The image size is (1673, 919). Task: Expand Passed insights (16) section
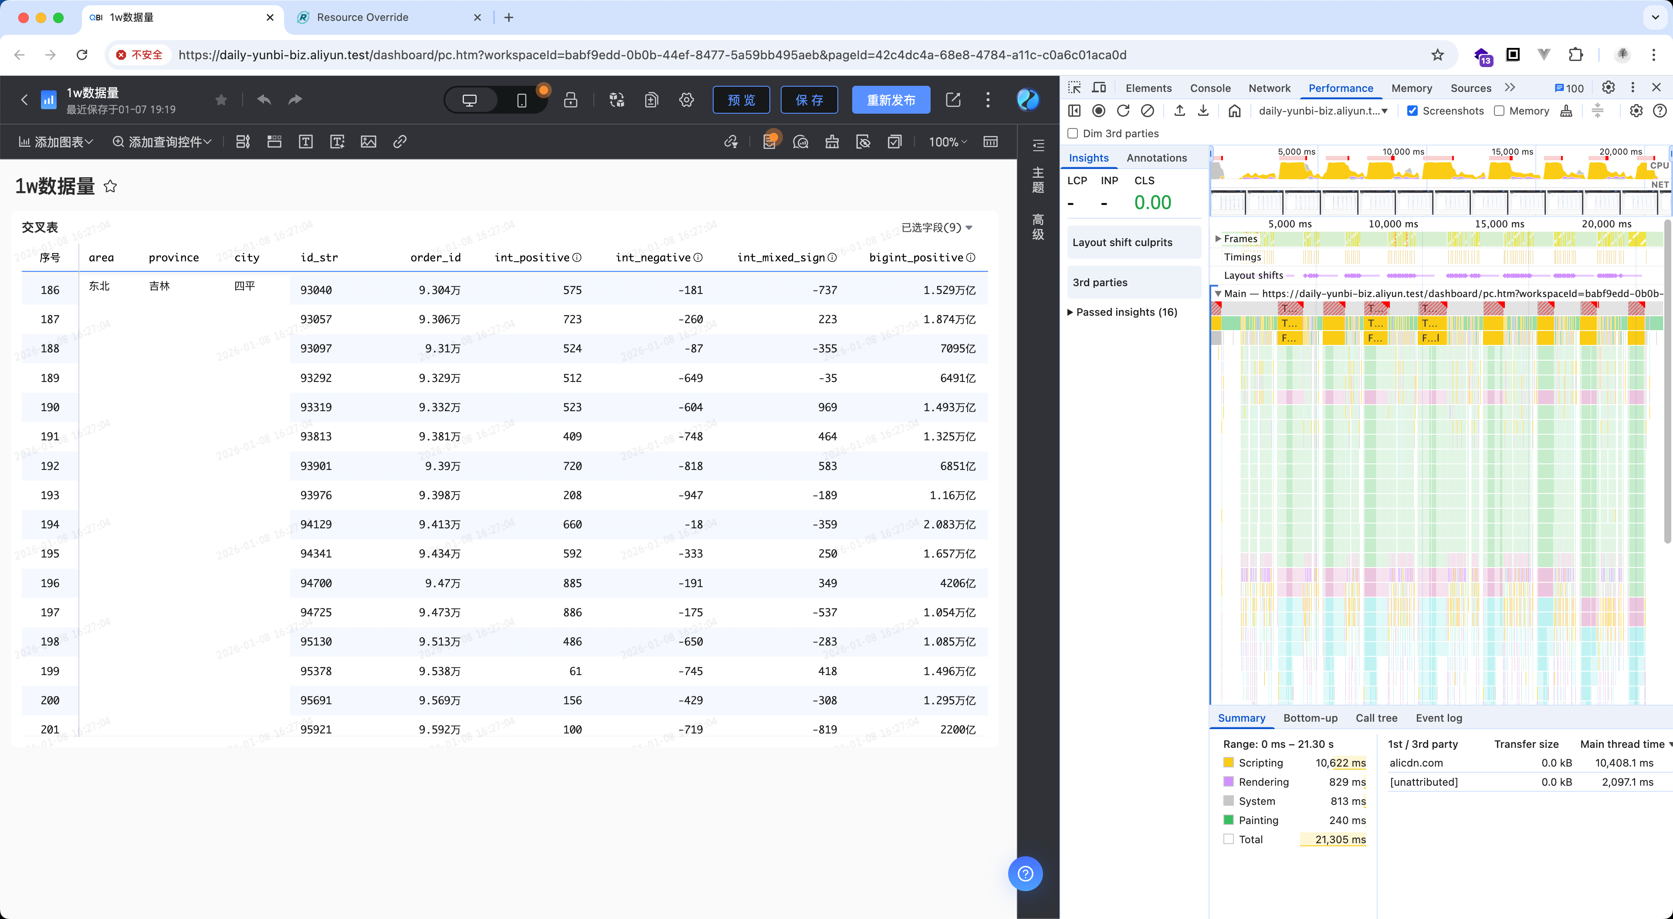tap(1122, 312)
